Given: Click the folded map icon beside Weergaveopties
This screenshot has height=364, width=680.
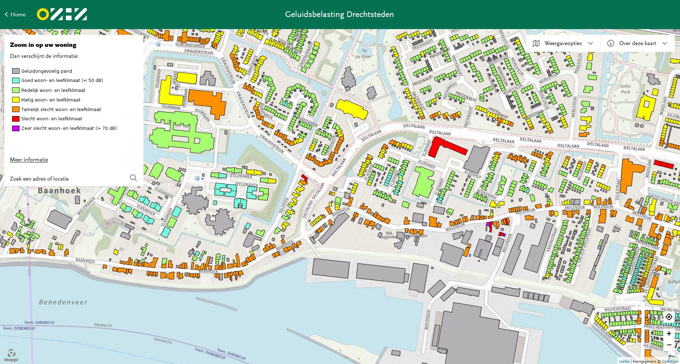Looking at the screenshot, I should (536, 43).
